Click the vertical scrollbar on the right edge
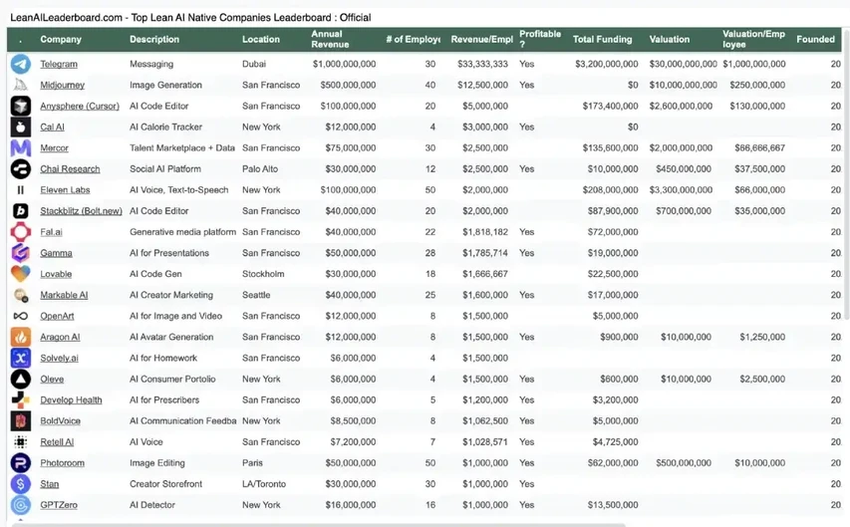The height and width of the screenshot is (527, 850). coord(847,173)
